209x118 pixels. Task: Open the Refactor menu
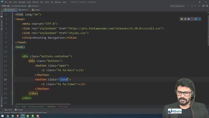[36, 2]
